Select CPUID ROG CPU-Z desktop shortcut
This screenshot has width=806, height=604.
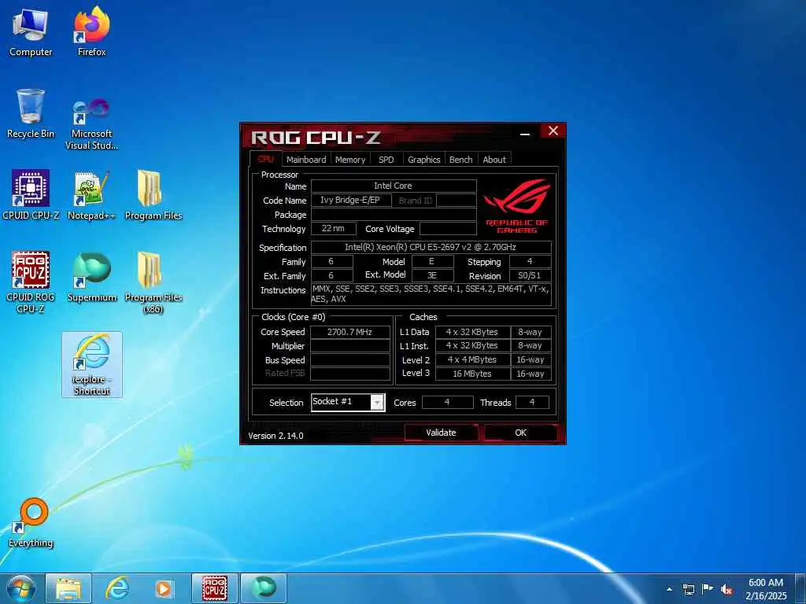tap(31, 282)
